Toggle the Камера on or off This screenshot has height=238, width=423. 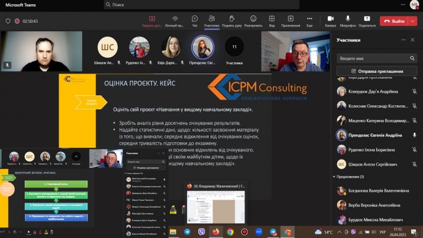(330, 21)
